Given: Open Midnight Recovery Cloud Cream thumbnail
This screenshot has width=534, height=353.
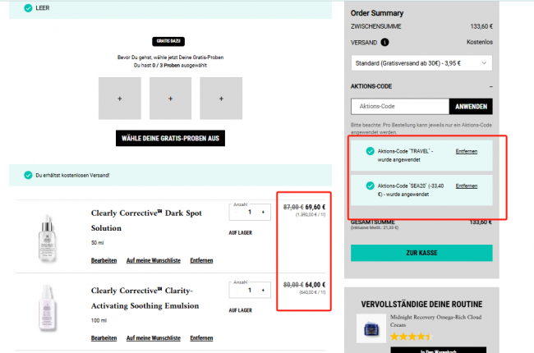Looking at the screenshot, I should pyautogui.click(x=371, y=328).
